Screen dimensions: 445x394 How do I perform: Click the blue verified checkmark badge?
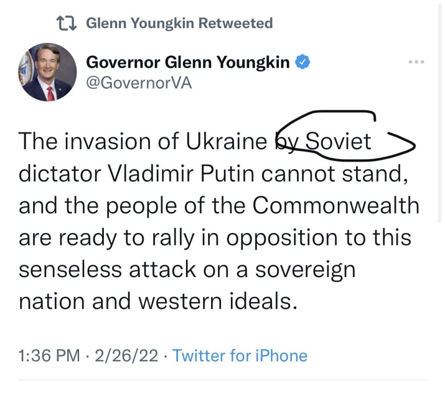point(303,62)
